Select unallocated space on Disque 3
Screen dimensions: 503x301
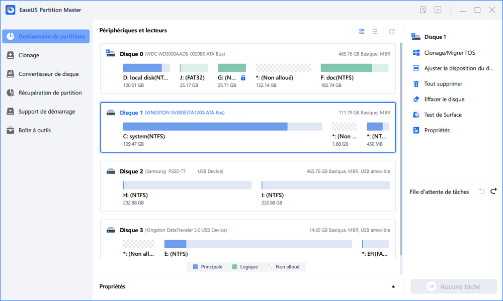click(139, 244)
